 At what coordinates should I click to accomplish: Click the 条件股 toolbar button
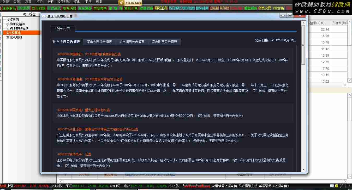click(x=224, y=8)
